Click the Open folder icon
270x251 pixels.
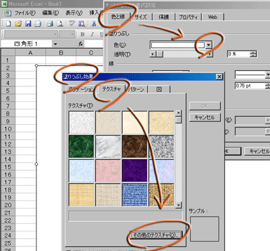coord(18,24)
